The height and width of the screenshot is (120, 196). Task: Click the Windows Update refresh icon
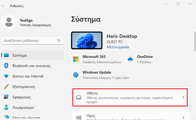[x=76, y=75]
